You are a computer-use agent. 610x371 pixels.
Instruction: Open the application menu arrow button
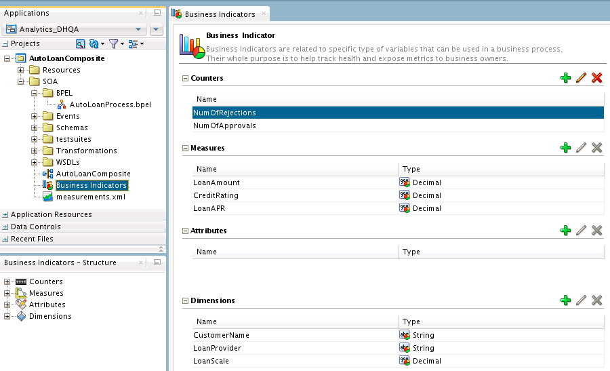156,29
